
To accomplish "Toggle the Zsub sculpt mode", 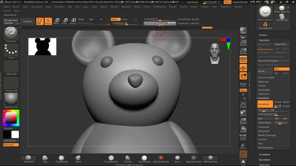I will click(125, 19).
